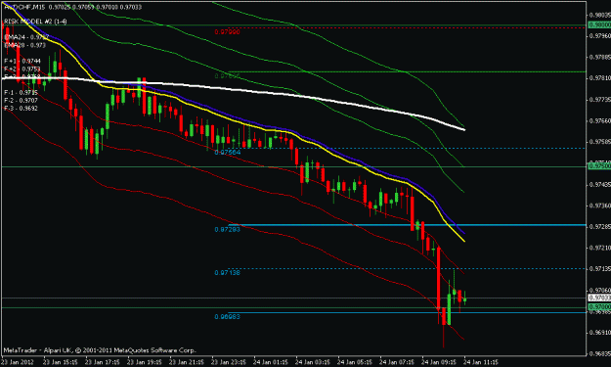Select the F-1 - 0.9715 label

[x=22, y=93]
